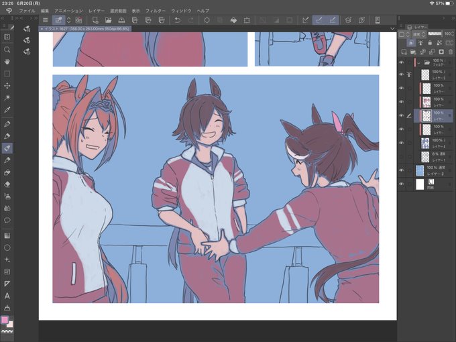Open the blending mode dropdown in Layer panel
This screenshot has height=342, width=456.
pos(419,34)
